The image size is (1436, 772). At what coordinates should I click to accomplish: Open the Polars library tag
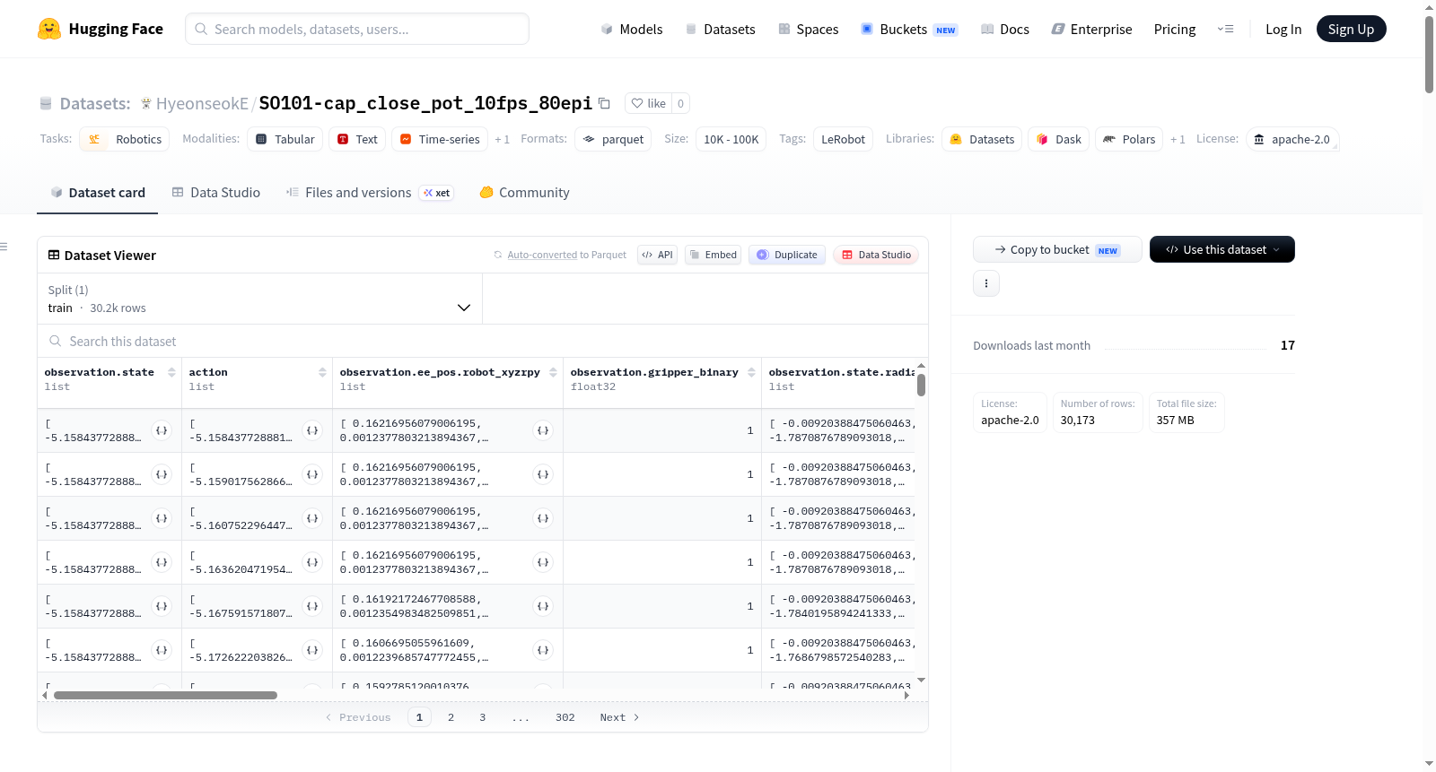click(x=1129, y=139)
